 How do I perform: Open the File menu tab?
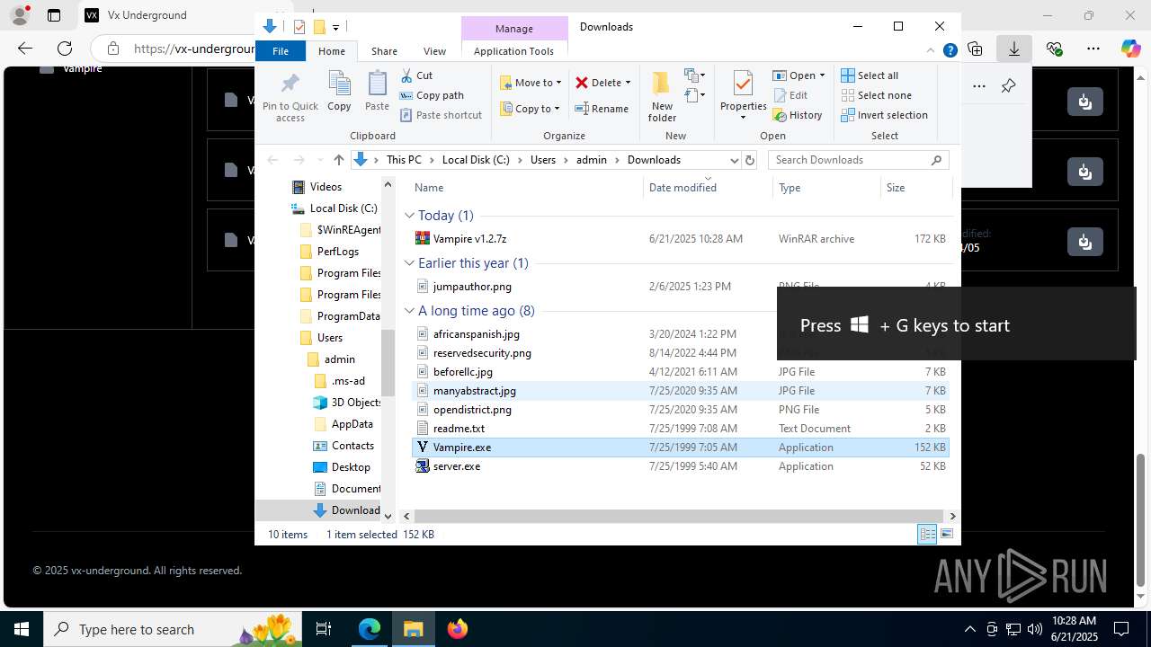tap(281, 51)
